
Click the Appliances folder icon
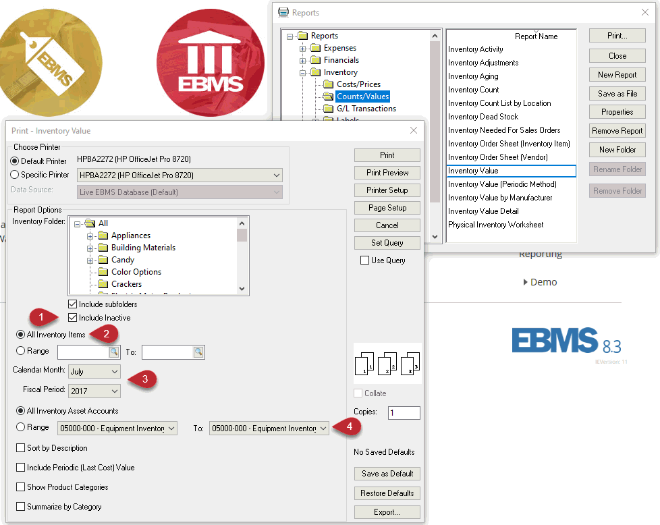103,236
